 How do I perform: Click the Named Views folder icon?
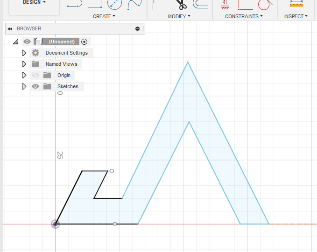[35, 64]
